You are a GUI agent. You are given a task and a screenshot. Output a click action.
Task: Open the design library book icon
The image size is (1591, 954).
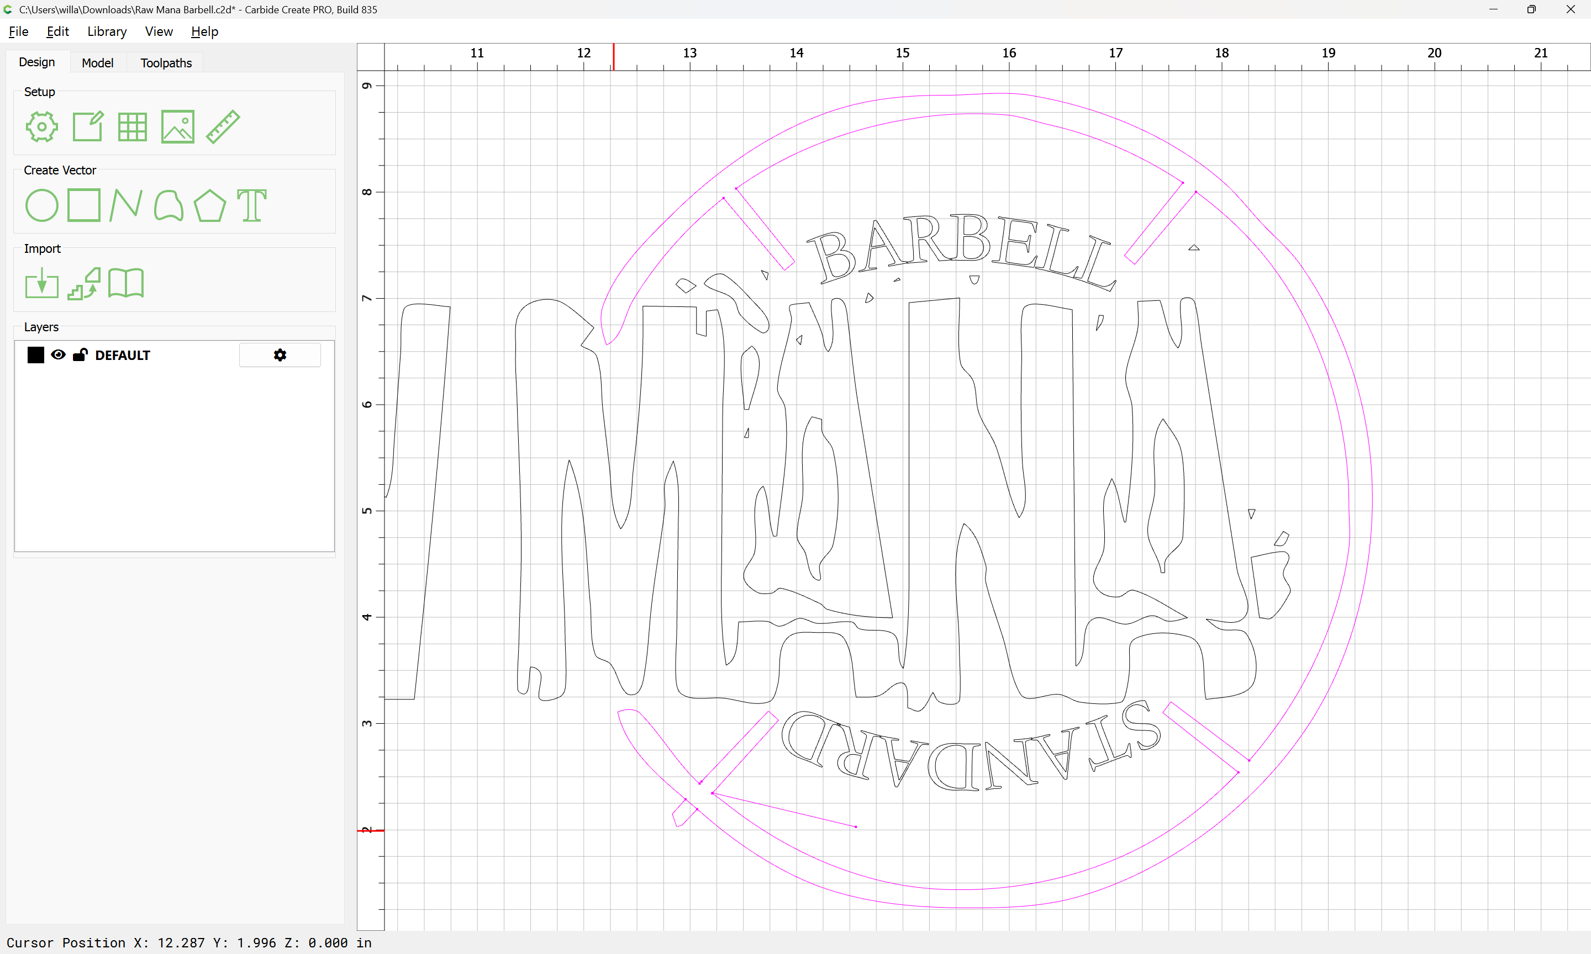point(126,284)
